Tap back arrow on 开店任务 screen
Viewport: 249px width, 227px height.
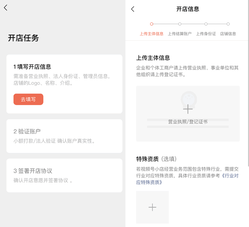coord(5,8)
